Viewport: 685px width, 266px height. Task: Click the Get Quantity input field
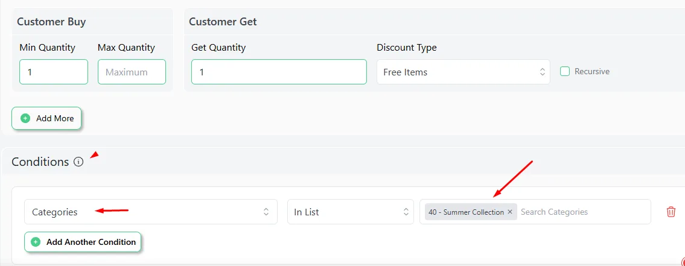pyautogui.click(x=279, y=72)
